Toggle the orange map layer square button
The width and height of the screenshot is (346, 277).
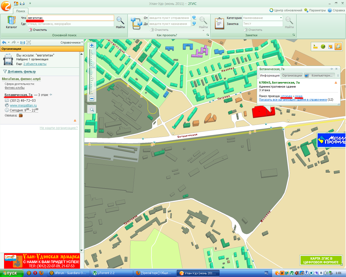[x=330, y=47]
